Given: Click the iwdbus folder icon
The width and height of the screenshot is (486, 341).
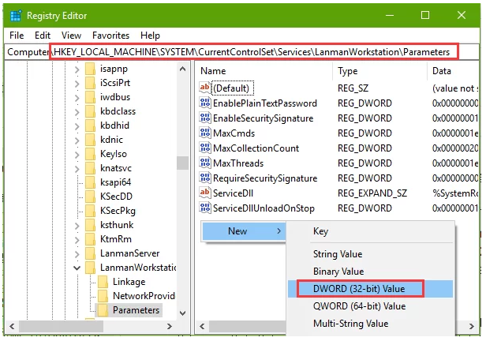Looking at the screenshot, I should click(90, 97).
